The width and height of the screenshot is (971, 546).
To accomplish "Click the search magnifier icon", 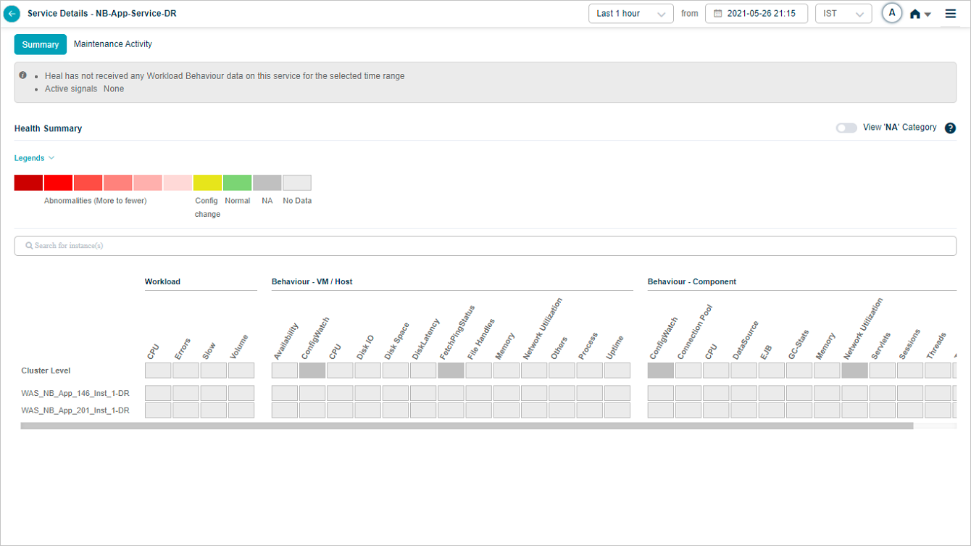I will [29, 246].
